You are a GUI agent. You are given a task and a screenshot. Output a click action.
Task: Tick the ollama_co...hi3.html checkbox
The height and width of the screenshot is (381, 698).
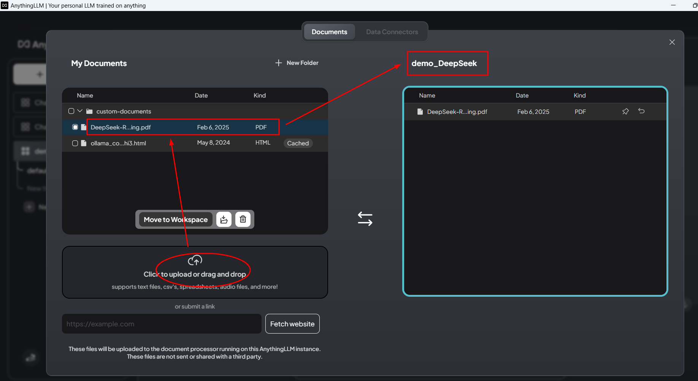pos(75,143)
